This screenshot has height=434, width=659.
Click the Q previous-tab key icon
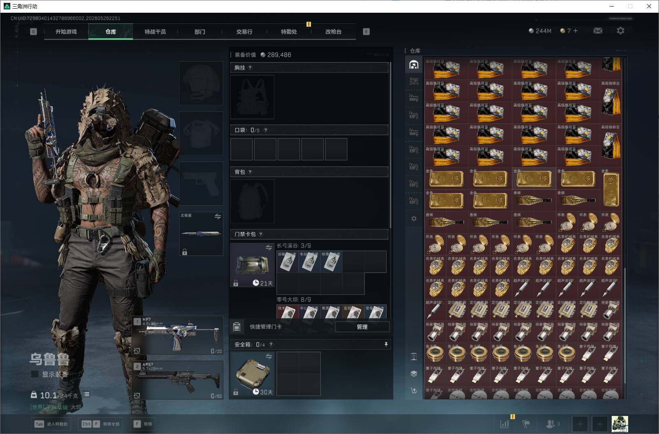click(x=33, y=32)
